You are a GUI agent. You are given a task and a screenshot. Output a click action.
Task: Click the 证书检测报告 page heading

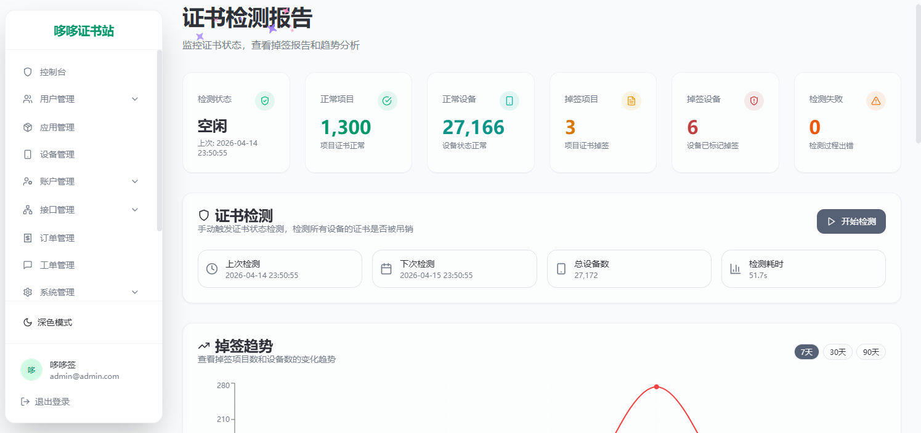pyautogui.click(x=247, y=17)
